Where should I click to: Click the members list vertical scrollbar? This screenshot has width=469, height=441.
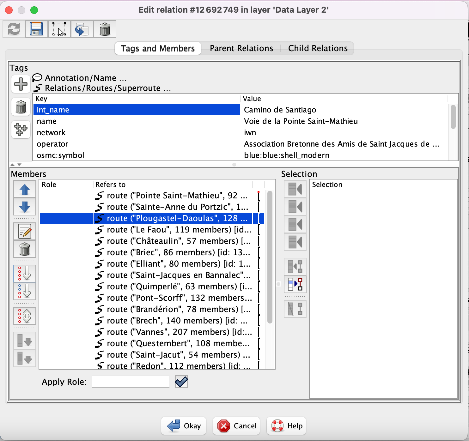tap(270, 257)
